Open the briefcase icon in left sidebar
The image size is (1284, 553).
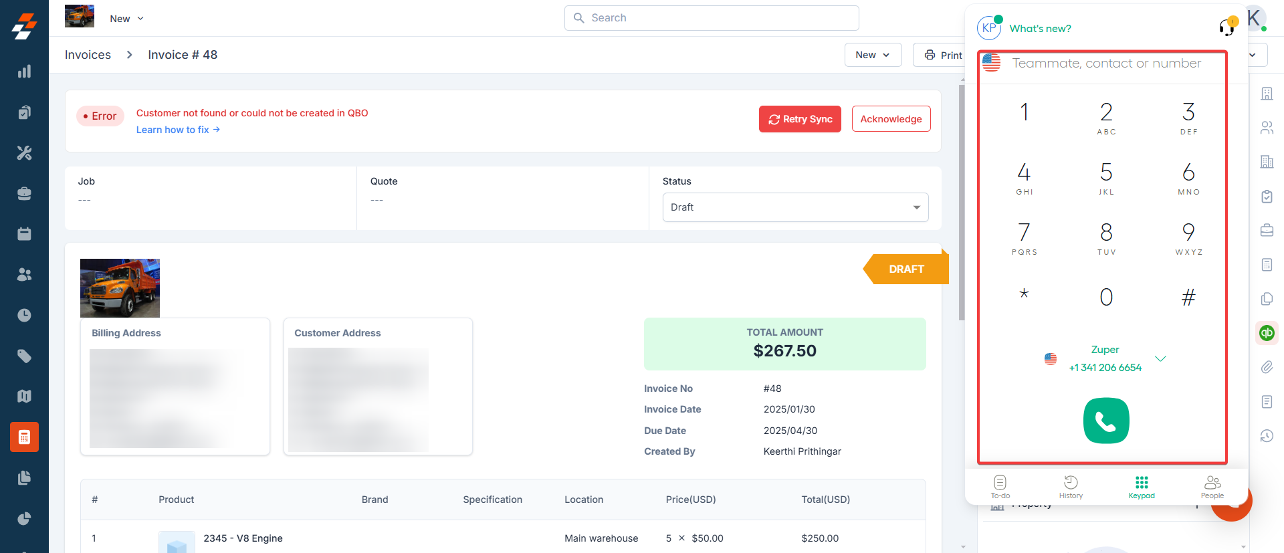(24, 194)
